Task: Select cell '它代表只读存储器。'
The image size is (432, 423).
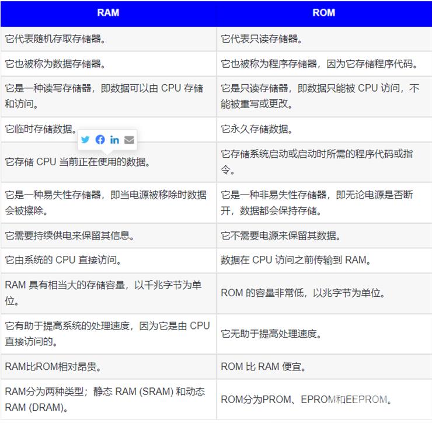Action: (324, 39)
